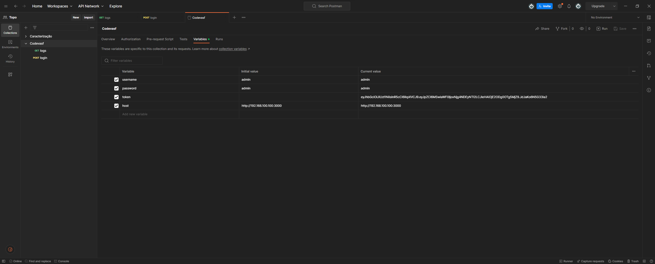Uncheck the token variable checkbox
The width and height of the screenshot is (655, 264).
click(116, 97)
